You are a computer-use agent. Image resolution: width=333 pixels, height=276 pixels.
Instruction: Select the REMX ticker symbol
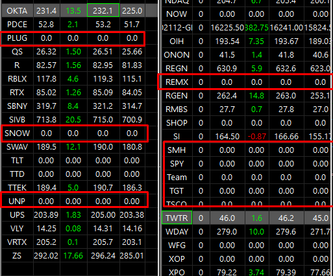pos(177,82)
